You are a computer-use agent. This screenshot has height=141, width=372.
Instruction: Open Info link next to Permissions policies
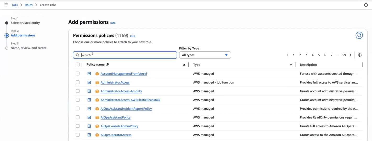(133, 36)
